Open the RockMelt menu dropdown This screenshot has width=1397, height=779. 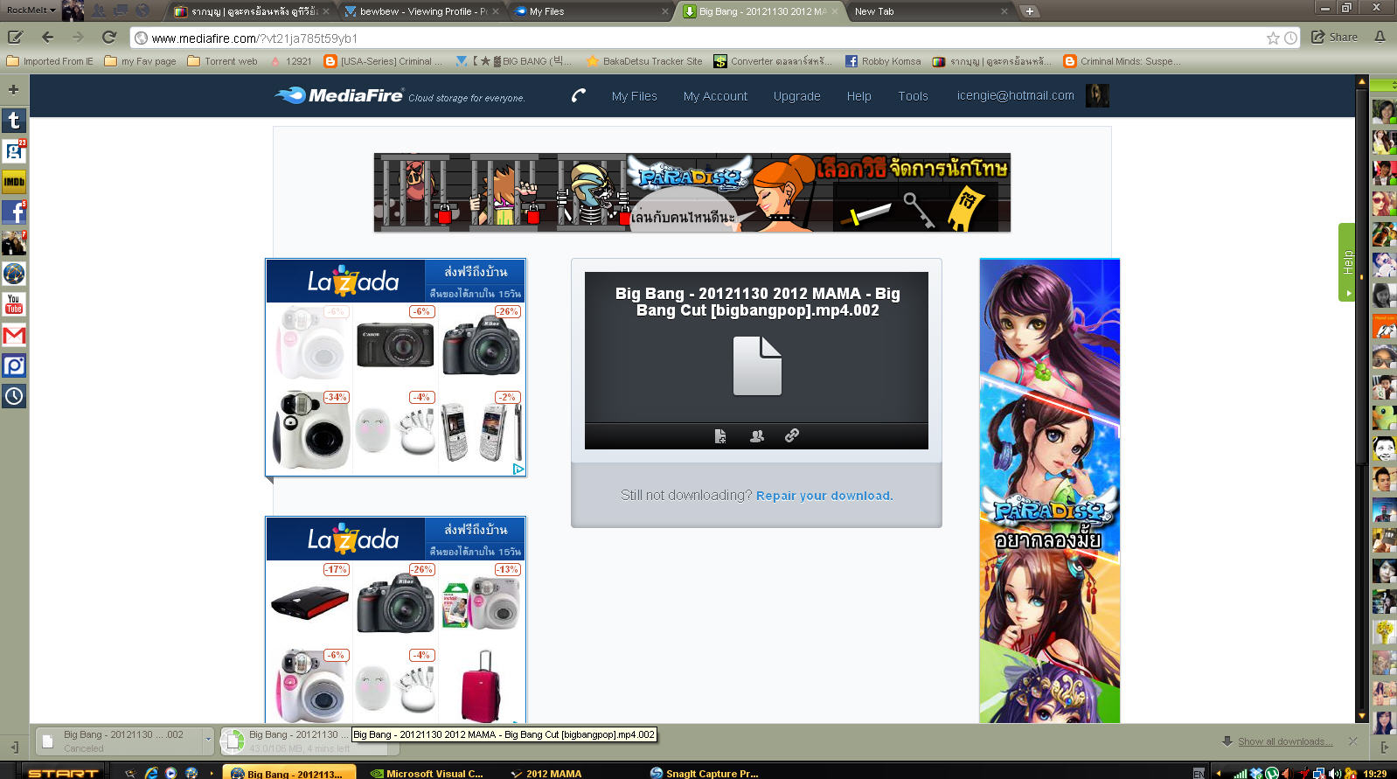click(31, 10)
